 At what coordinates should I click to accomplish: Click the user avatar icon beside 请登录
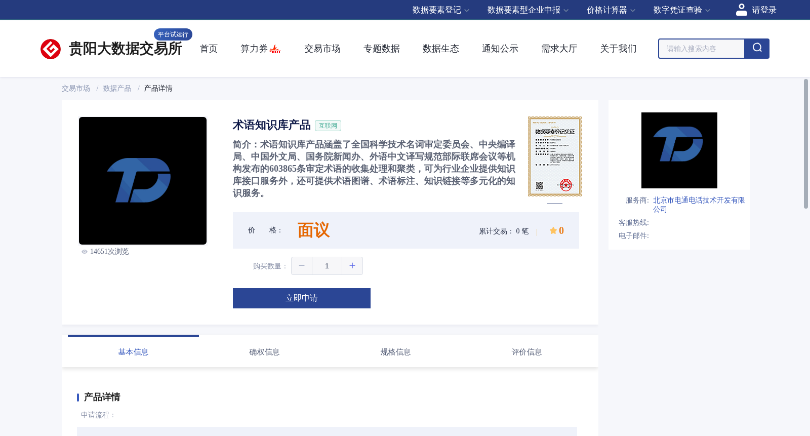pyautogui.click(x=742, y=10)
